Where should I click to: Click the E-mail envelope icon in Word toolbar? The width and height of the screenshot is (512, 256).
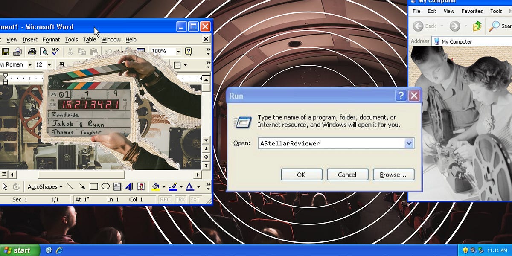click(17, 52)
